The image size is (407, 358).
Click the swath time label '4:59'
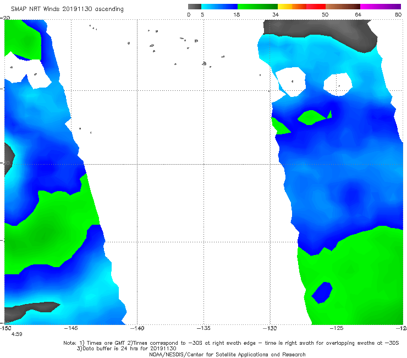17,334
